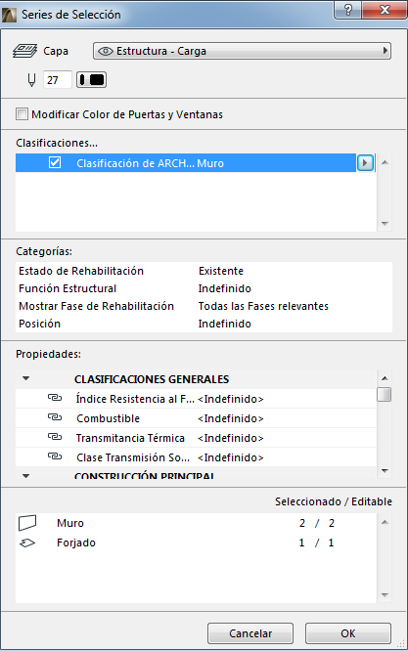The height and width of the screenshot is (651, 408).
Task: Click link icon for Transmitancia Térmica
Action: pyautogui.click(x=55, y=437)
